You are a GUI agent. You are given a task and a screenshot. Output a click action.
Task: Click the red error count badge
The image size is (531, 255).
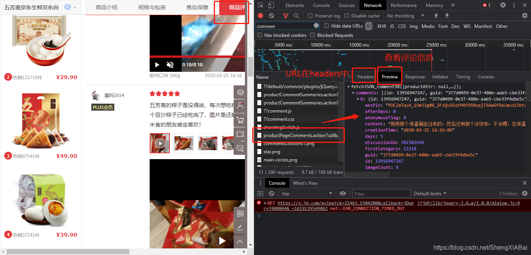pyautogui.click(x=486, y=5)
